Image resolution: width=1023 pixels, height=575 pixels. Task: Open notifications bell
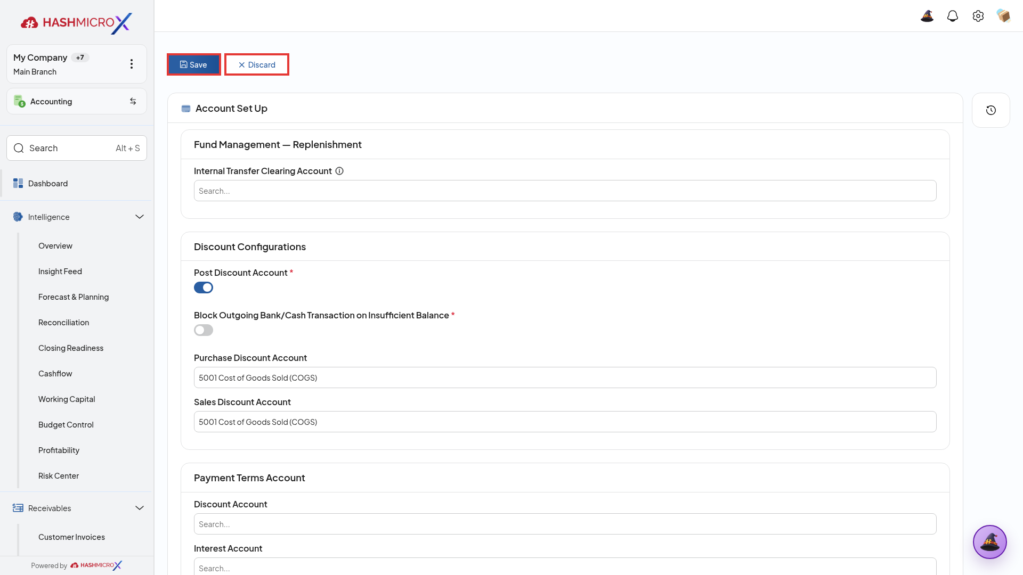click(953, 16)
